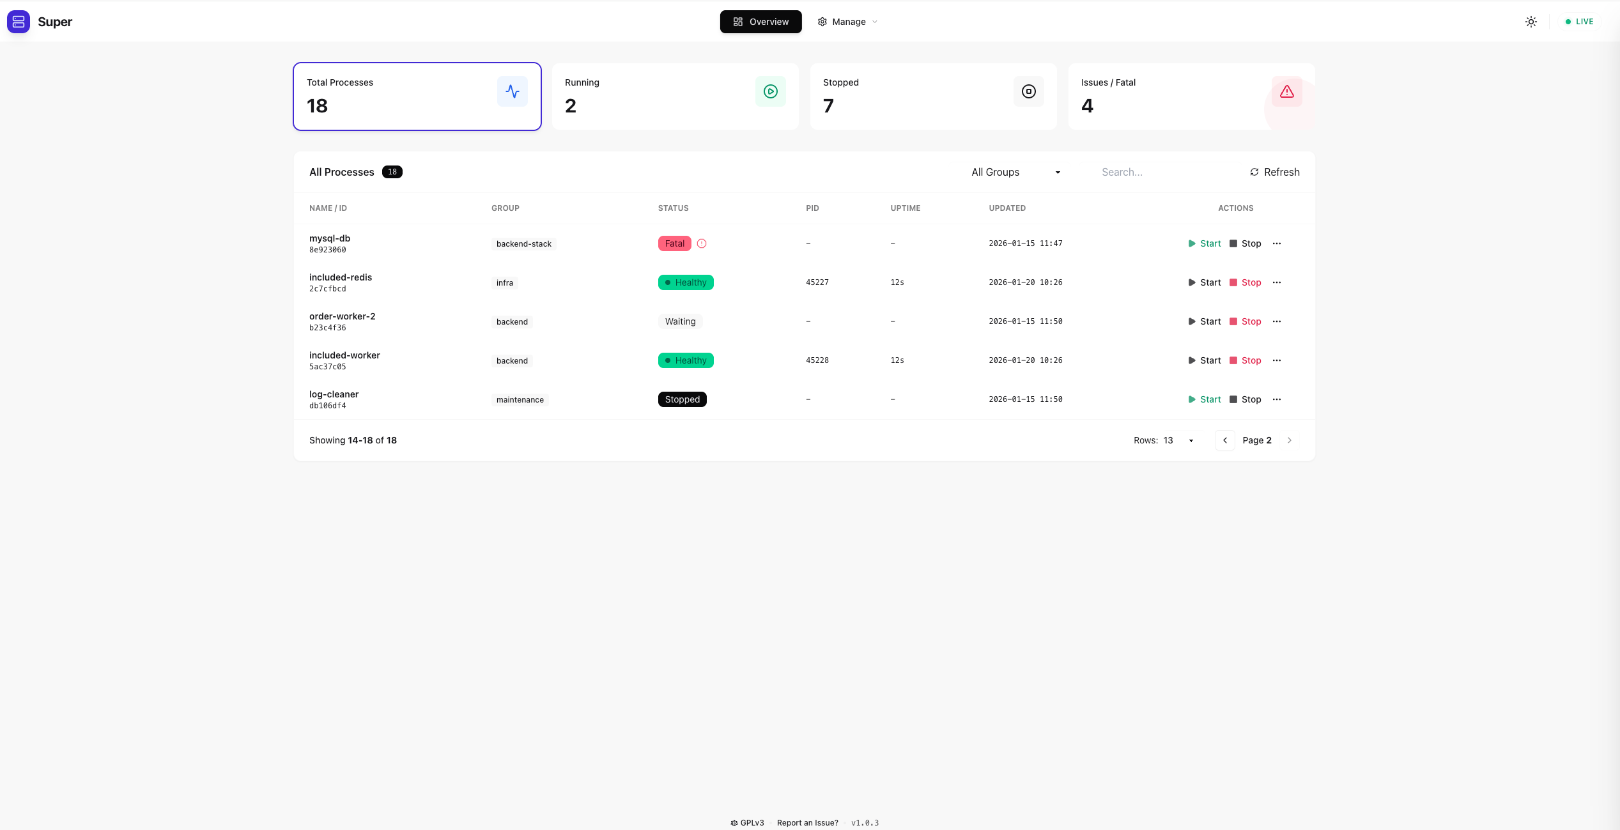Select the Stopped card

pyautogui.click(x=934, y=96)
